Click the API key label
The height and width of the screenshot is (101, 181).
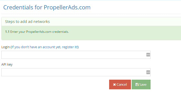pos(7,65)
